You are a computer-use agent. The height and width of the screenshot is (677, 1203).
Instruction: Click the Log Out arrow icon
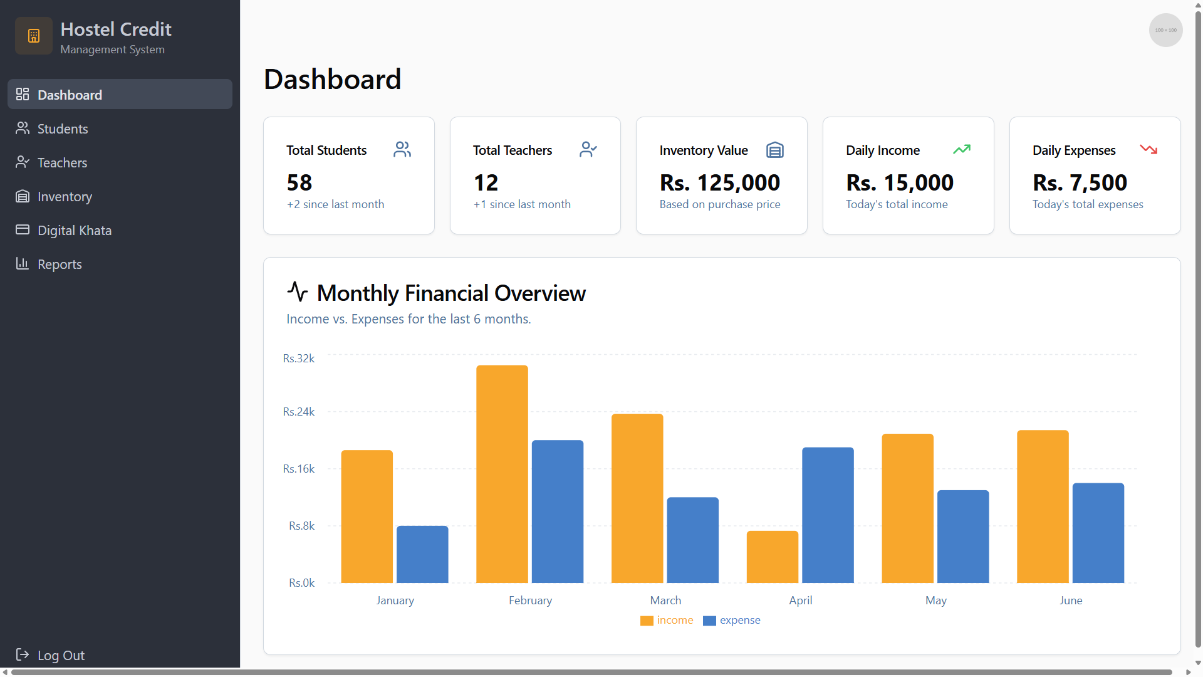pyautogui.click(x=23, y=654)
